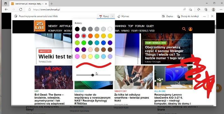Collapse the Rysuj color dropdown arrow
Screen dimensions: 224x114
113,16
